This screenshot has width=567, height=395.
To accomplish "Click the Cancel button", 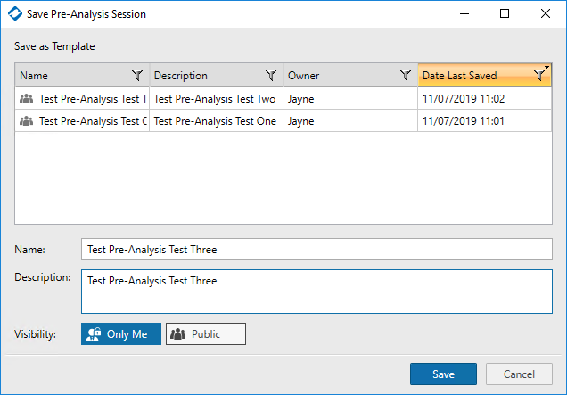I will pos(519,374).
